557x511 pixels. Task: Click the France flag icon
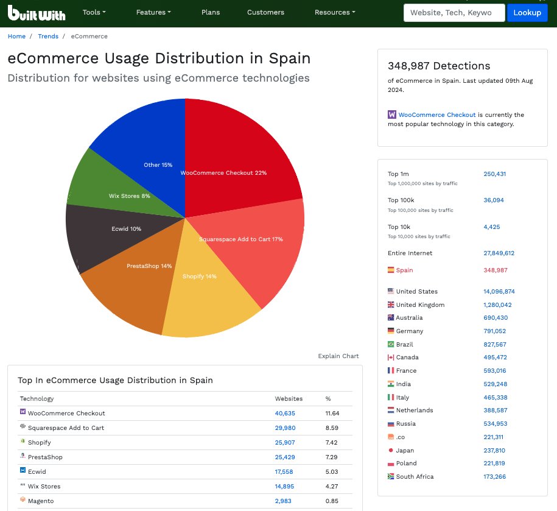click(391, 370)
